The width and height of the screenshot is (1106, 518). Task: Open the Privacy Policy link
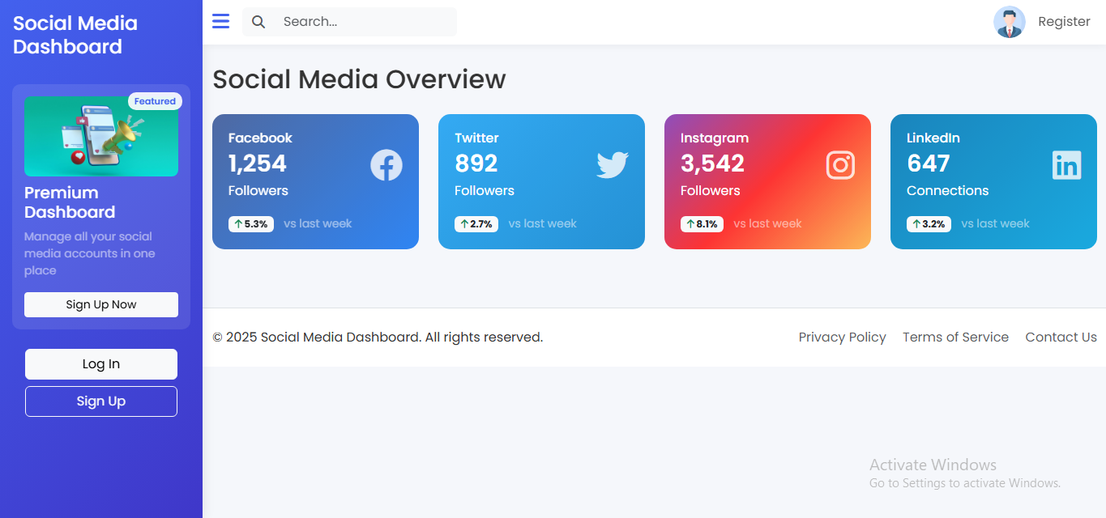[842, 337]
